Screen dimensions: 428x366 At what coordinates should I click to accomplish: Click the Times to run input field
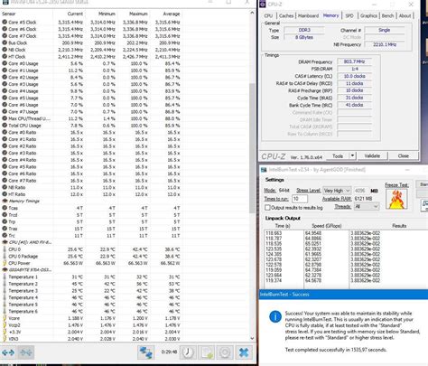300,199
